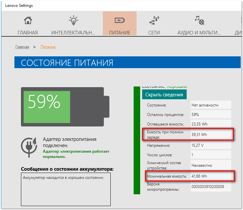This screenshot has width=243, height=210.
Task: Click the Home house icon
Action: (x=28, y=21)
